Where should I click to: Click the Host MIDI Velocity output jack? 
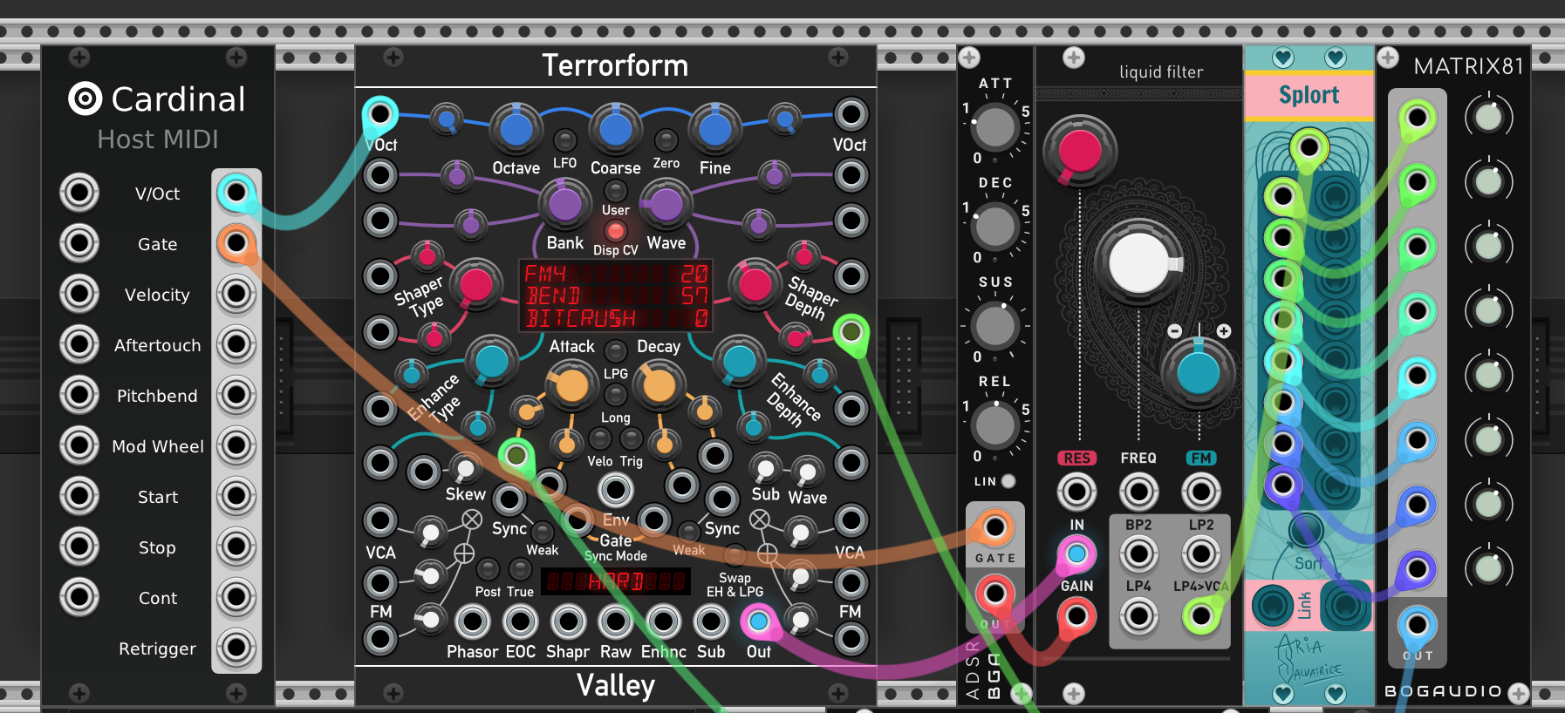[236, 295]
